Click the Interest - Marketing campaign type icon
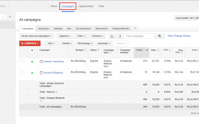The height and width of the screenshot is (124, 199). coord(41,62)
